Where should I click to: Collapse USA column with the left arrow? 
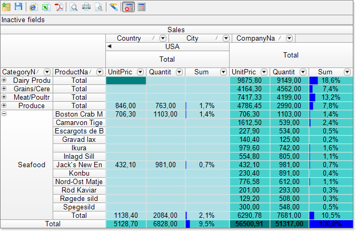pos(110,46)
